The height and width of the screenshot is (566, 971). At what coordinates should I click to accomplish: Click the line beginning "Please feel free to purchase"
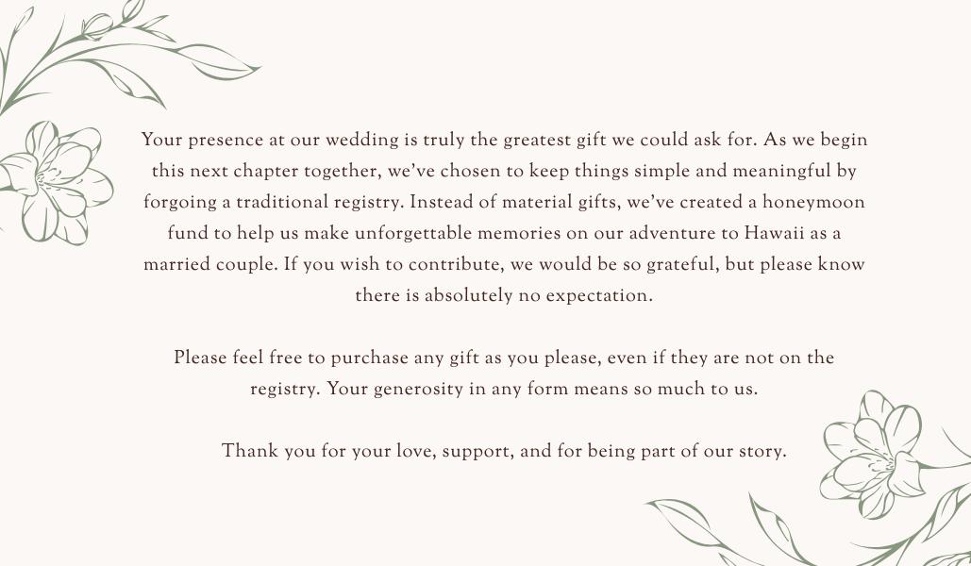(504, 358)
